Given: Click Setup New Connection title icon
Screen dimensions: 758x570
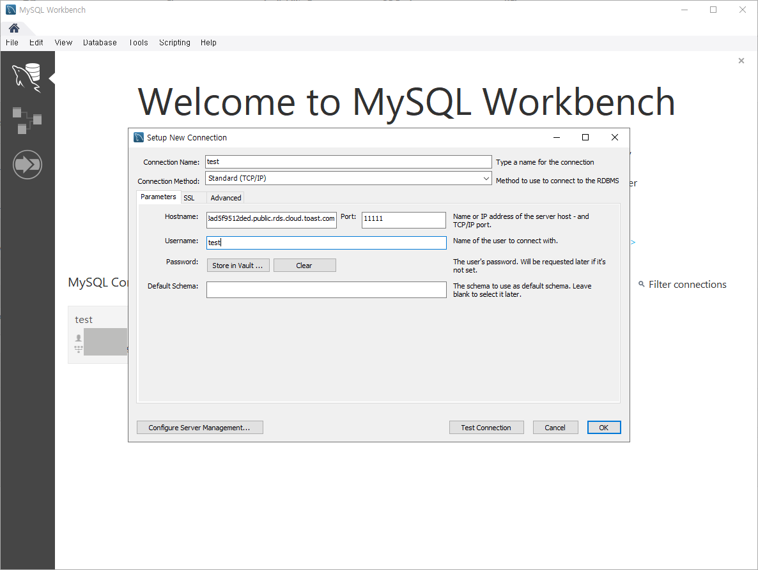Looking at the screenshot, I should click(139, 137).
